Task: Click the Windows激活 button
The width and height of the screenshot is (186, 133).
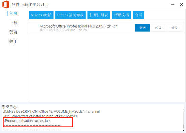Action: (x=41, y=15)
